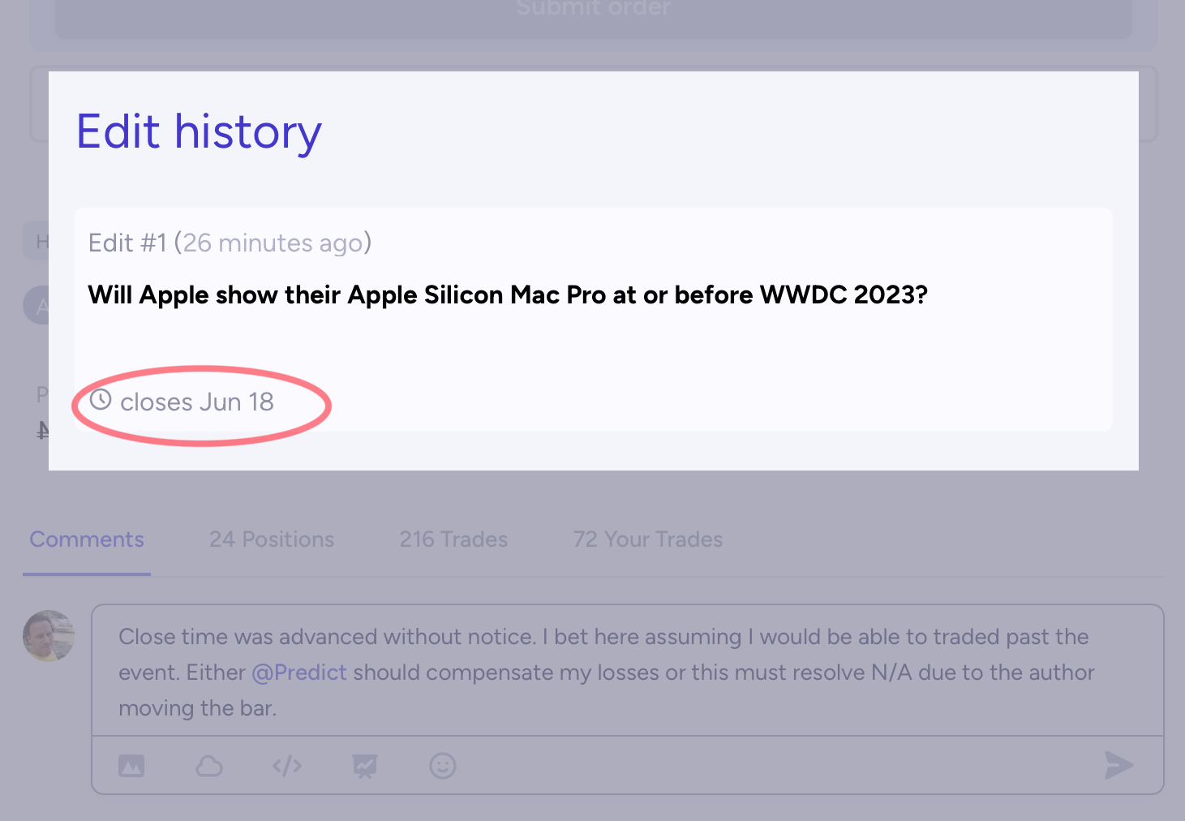The width and height of the screenshot is (1185, 821).
Task: Click the @Predict mention link
Action: click(x=299, y=673)
